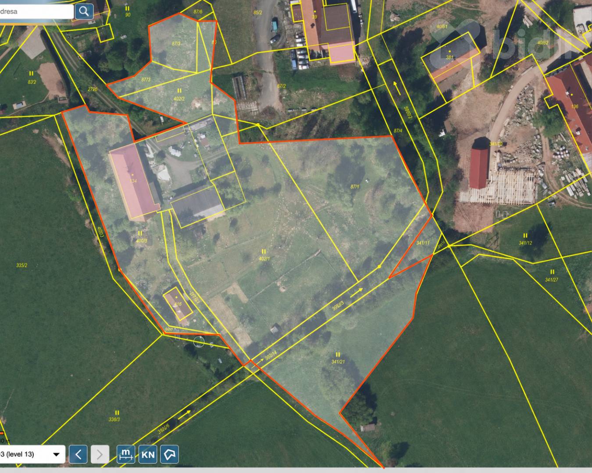Go to previous map view arrow
The image size is (592, 473).
click(78, 455)
